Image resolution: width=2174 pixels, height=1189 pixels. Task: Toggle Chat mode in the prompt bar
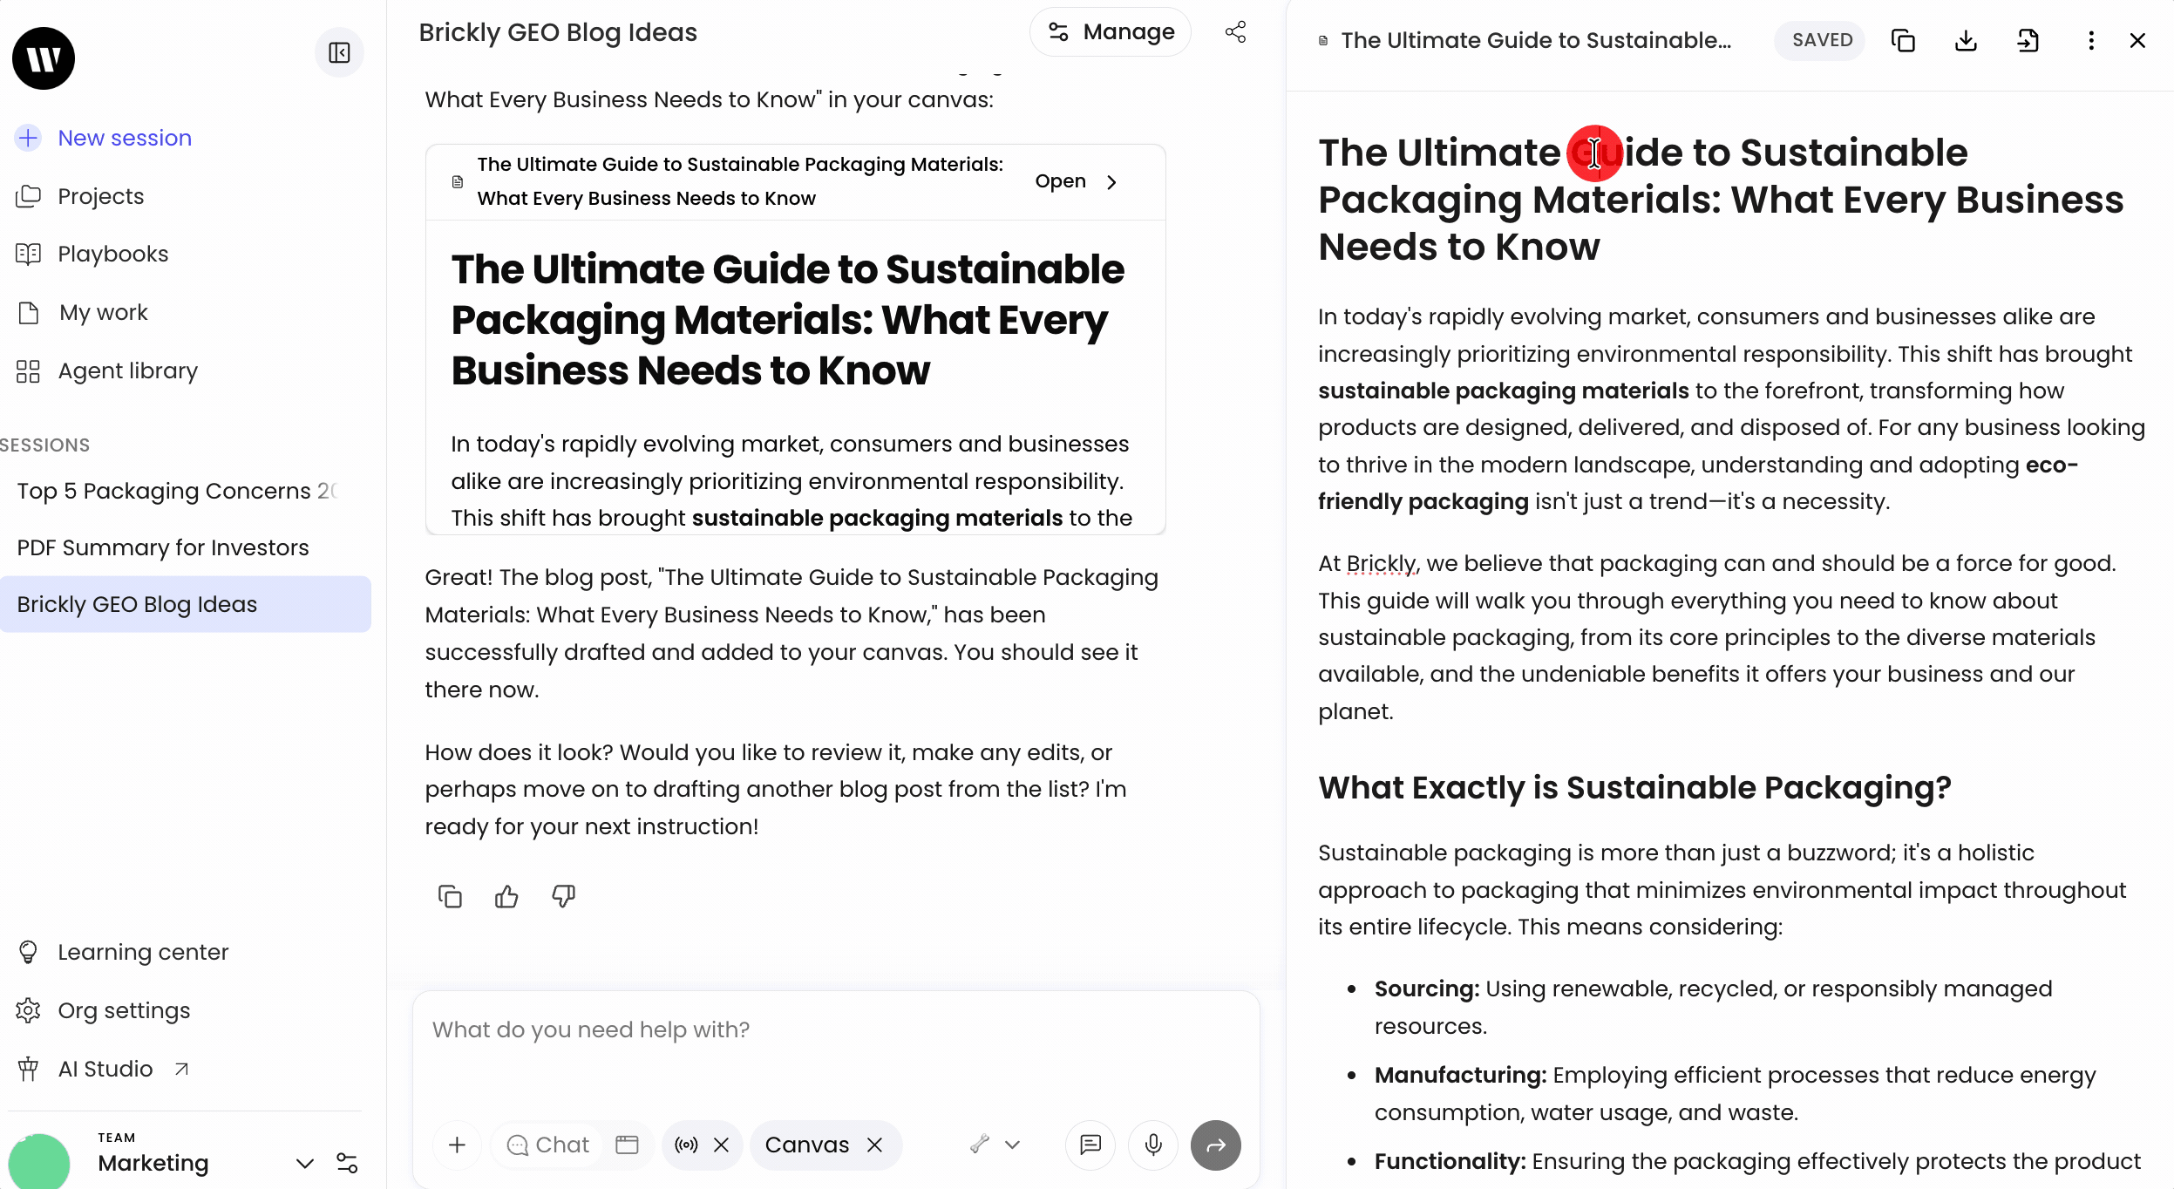pyautogui.click(x=549, y=1145)
